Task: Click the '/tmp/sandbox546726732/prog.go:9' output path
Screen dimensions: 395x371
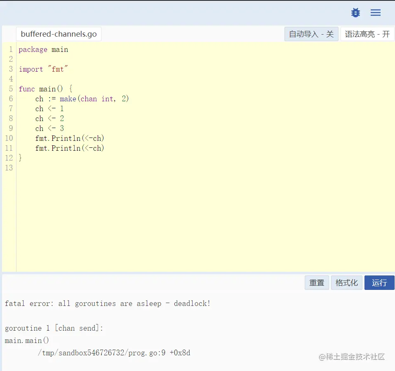Action: click(x=101, y=353)
